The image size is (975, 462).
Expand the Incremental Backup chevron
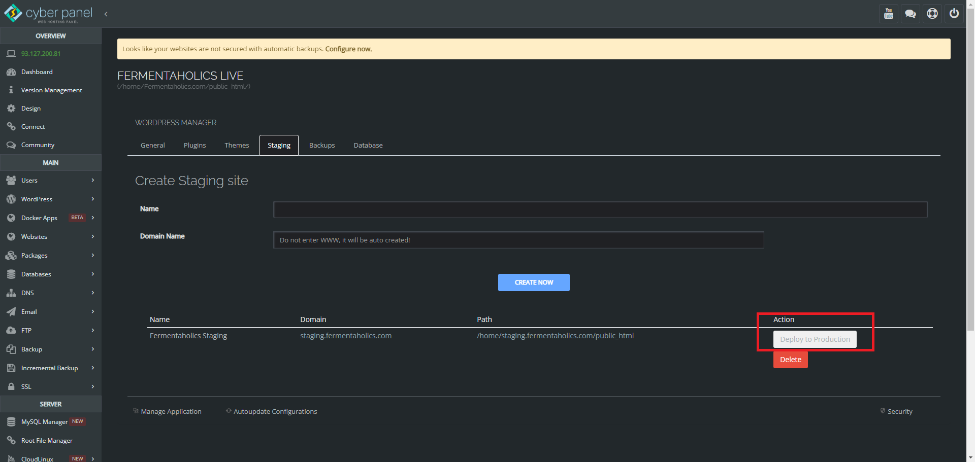click(93, 368)
